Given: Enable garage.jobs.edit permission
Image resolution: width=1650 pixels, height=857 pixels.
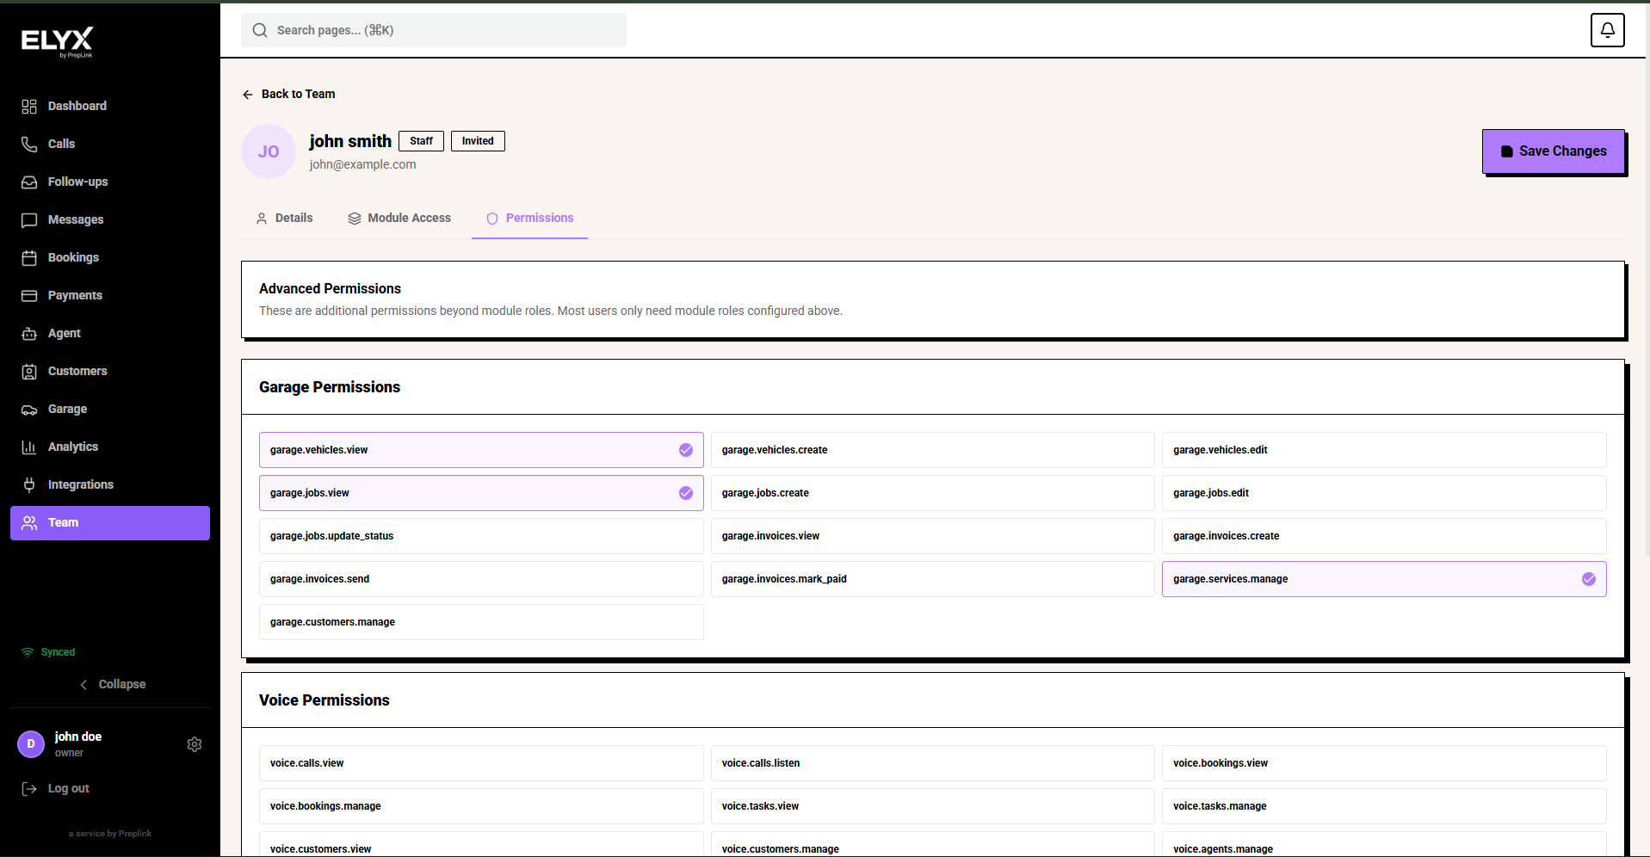Looking at the screenshot, I should click(x=1384, y=493).
